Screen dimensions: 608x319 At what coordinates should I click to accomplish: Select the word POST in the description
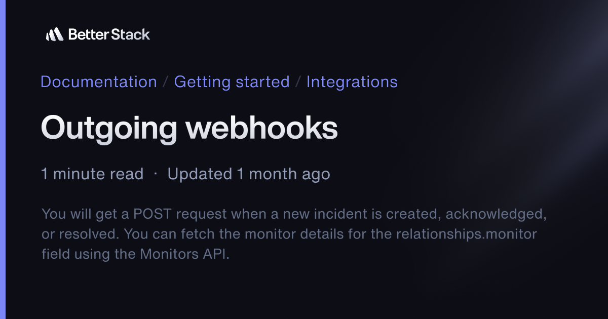point(151,214)
